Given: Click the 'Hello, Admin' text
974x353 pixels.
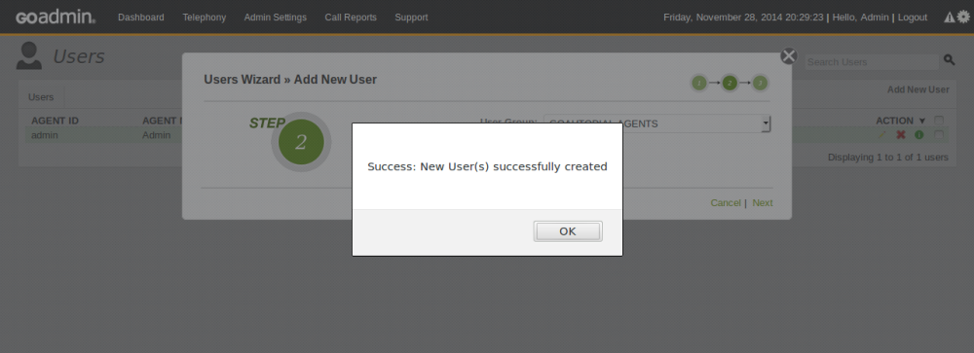Looking at the screenshot, I should click(x=860, y=18).
